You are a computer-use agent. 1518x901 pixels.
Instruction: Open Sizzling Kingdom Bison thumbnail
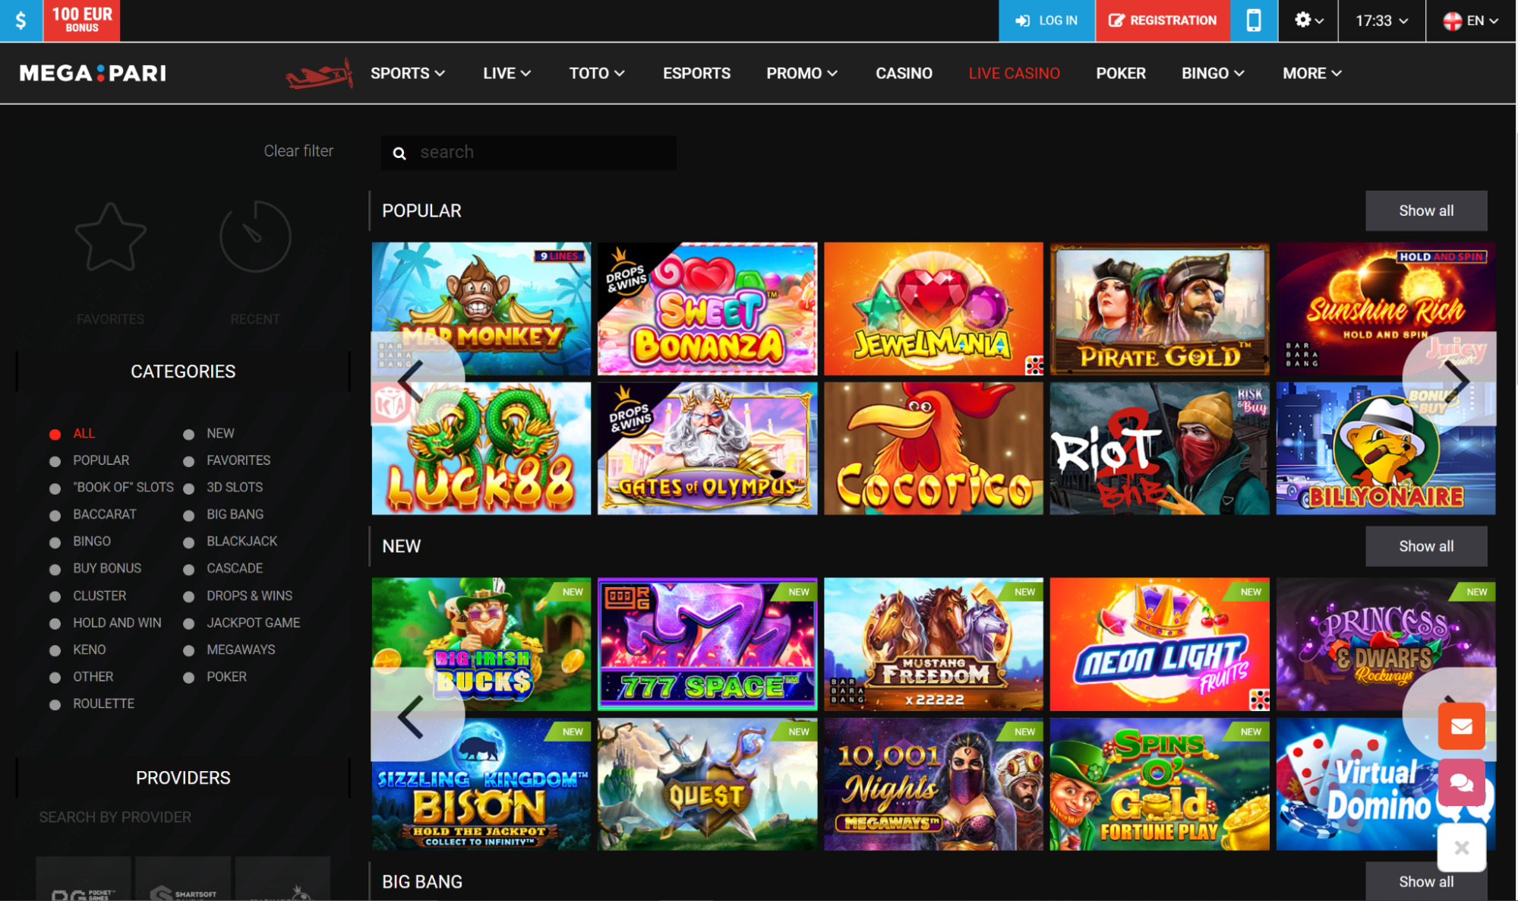pos(481,784)
